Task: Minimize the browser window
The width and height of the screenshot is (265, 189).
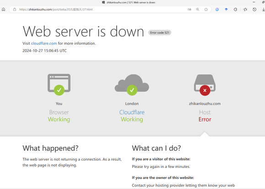Action: point(254,2)
